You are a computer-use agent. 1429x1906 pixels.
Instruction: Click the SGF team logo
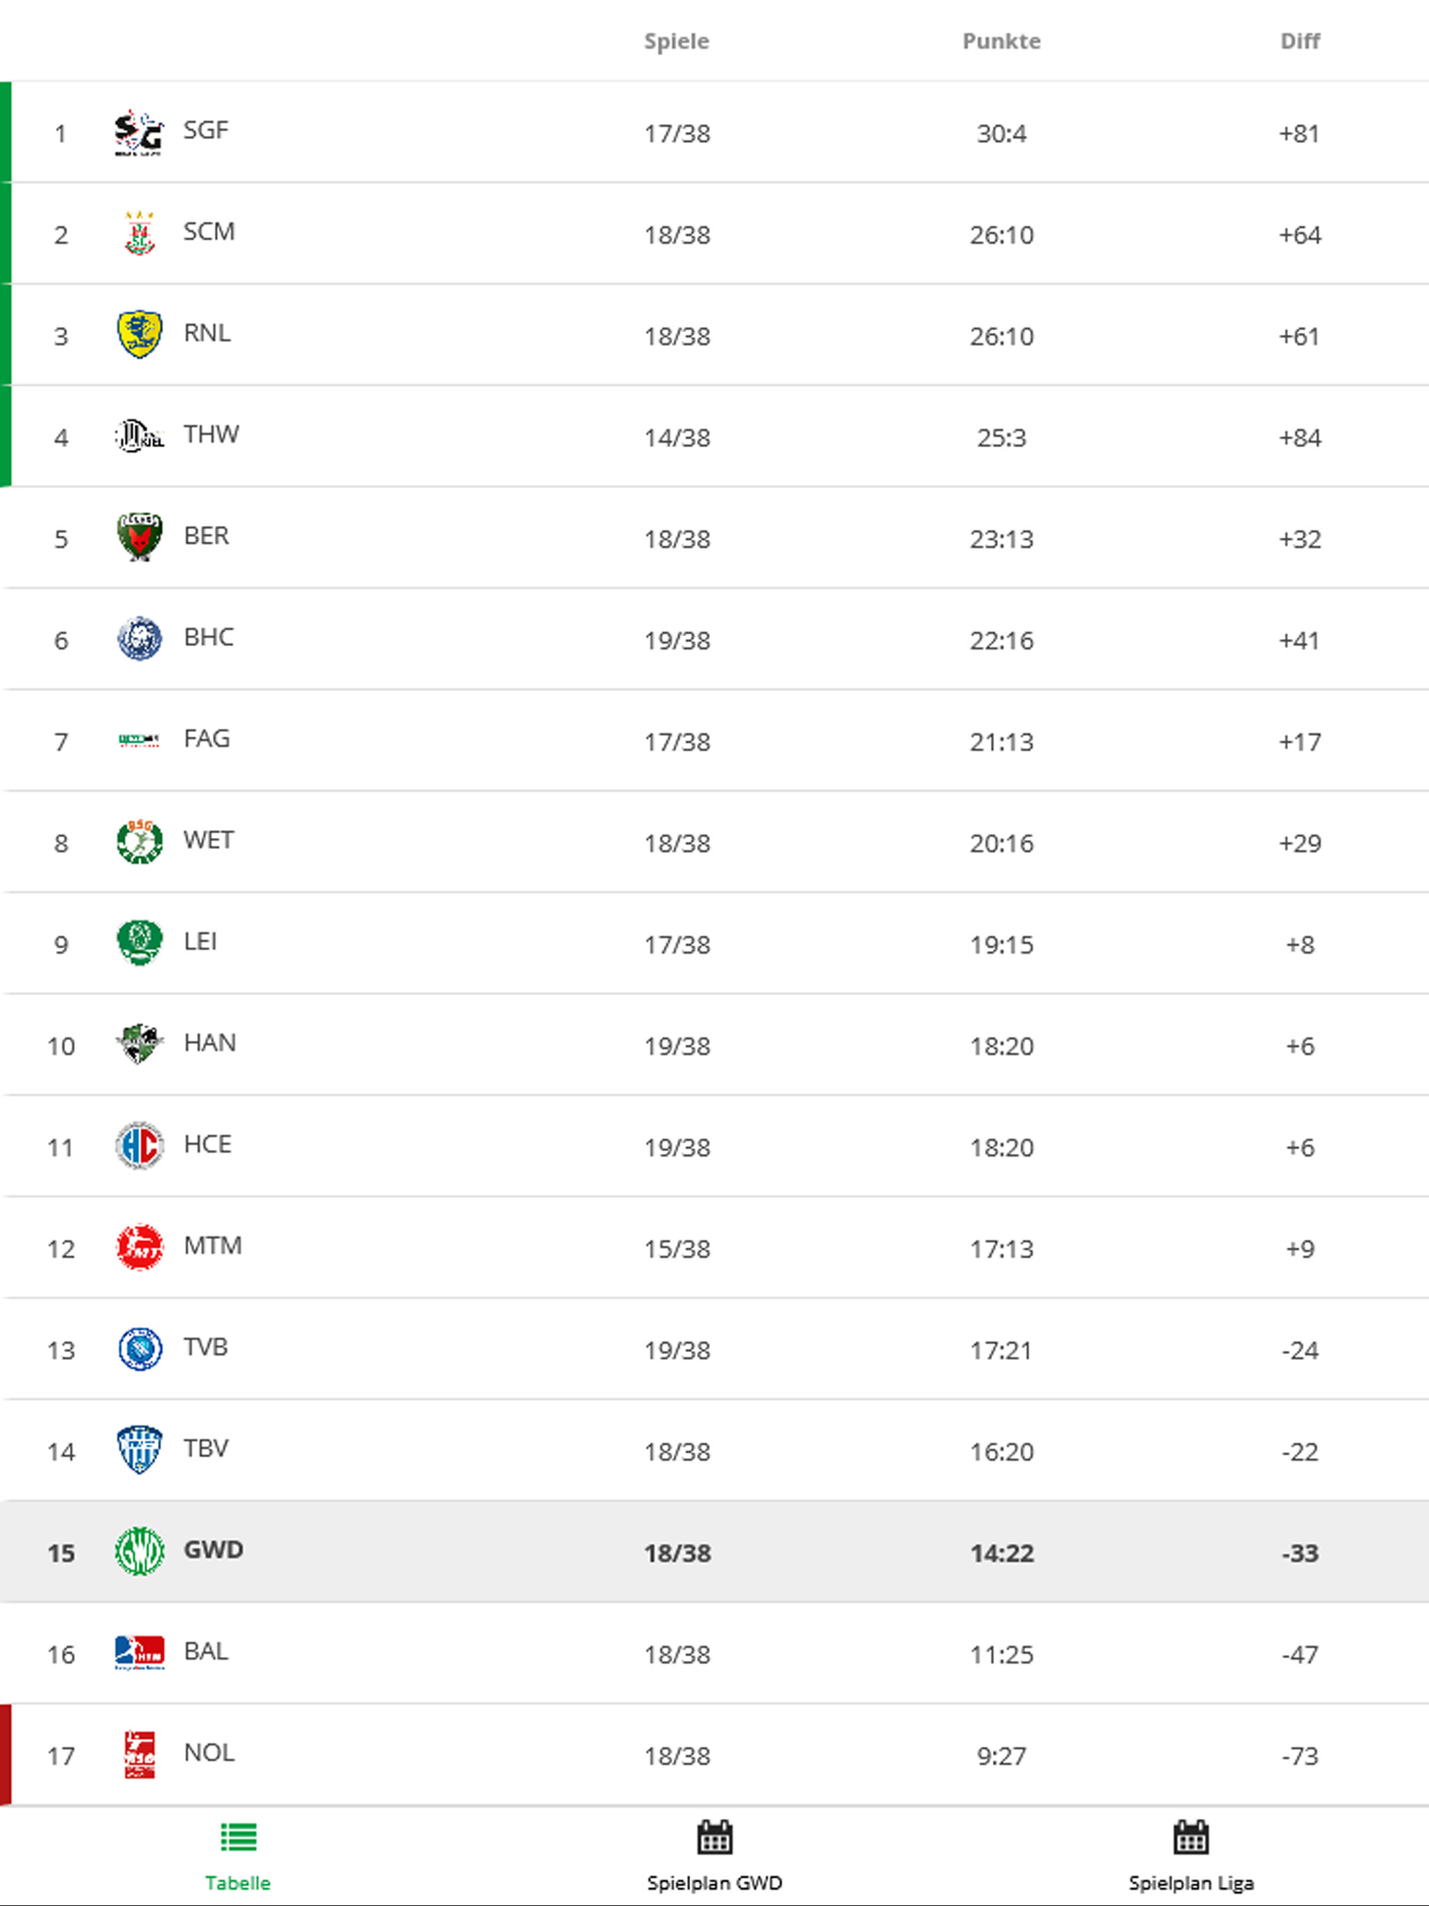click(x=139, y=133)
